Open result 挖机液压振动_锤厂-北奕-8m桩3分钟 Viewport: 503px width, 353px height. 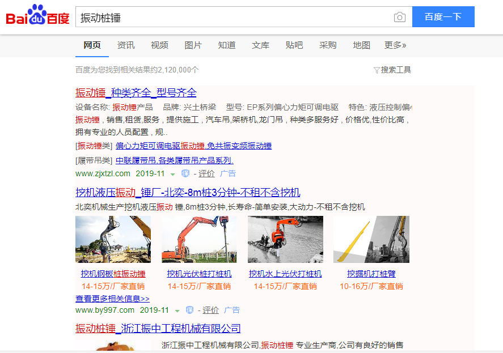coord(188,193)
